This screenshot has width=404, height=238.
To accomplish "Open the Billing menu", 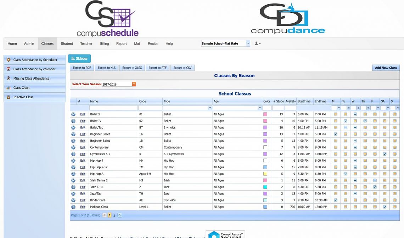I will [104, 44].
